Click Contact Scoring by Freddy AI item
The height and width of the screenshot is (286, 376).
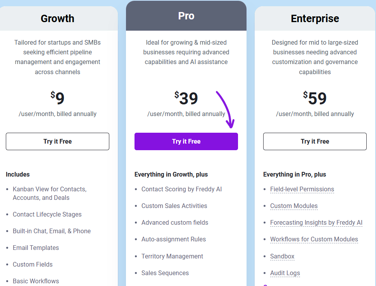point(181,189)
